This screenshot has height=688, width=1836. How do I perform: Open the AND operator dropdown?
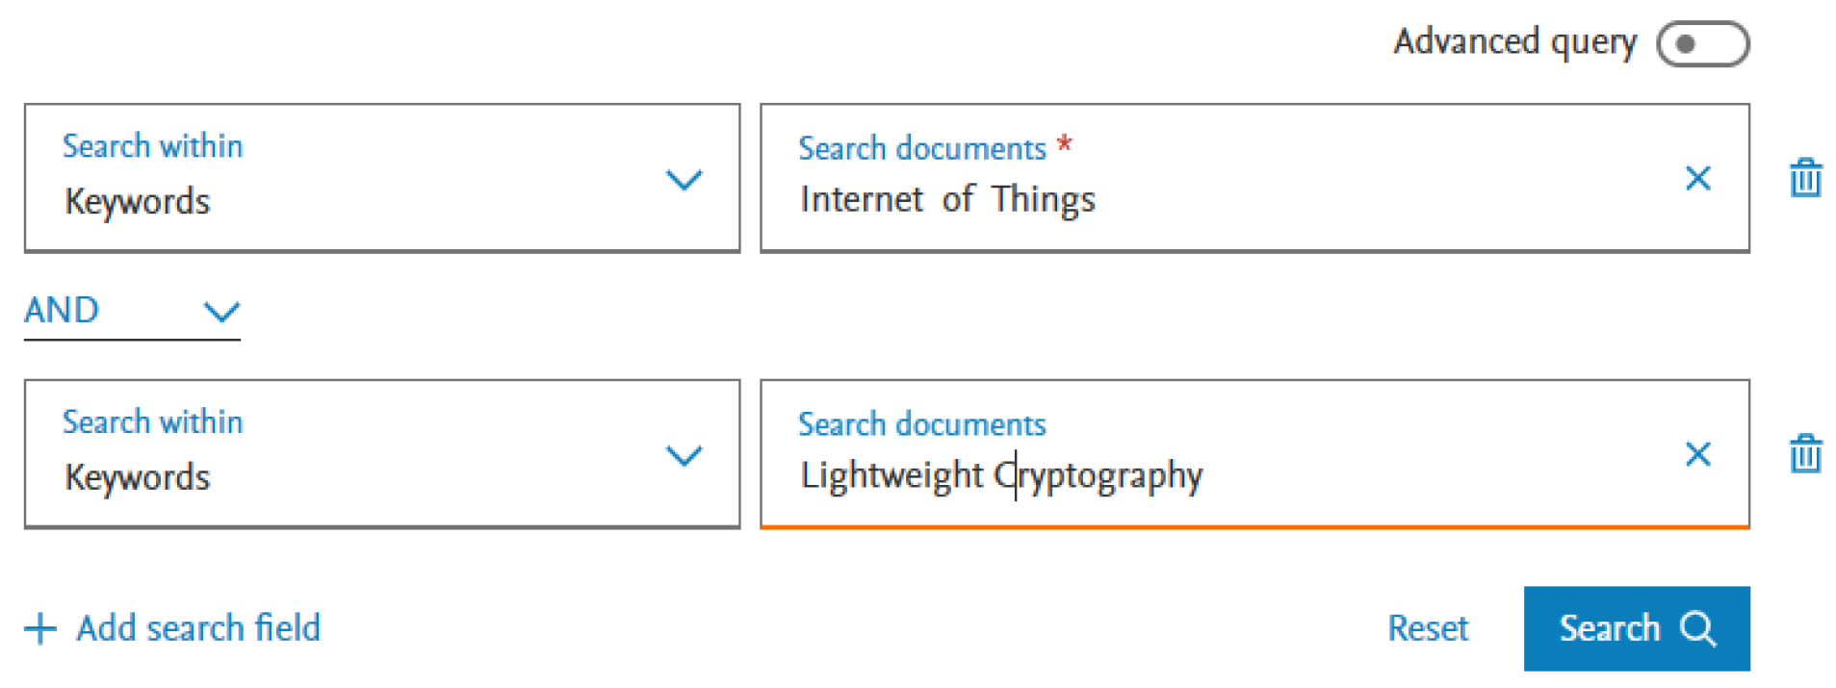pyautogui.click(x=132, y=312)
